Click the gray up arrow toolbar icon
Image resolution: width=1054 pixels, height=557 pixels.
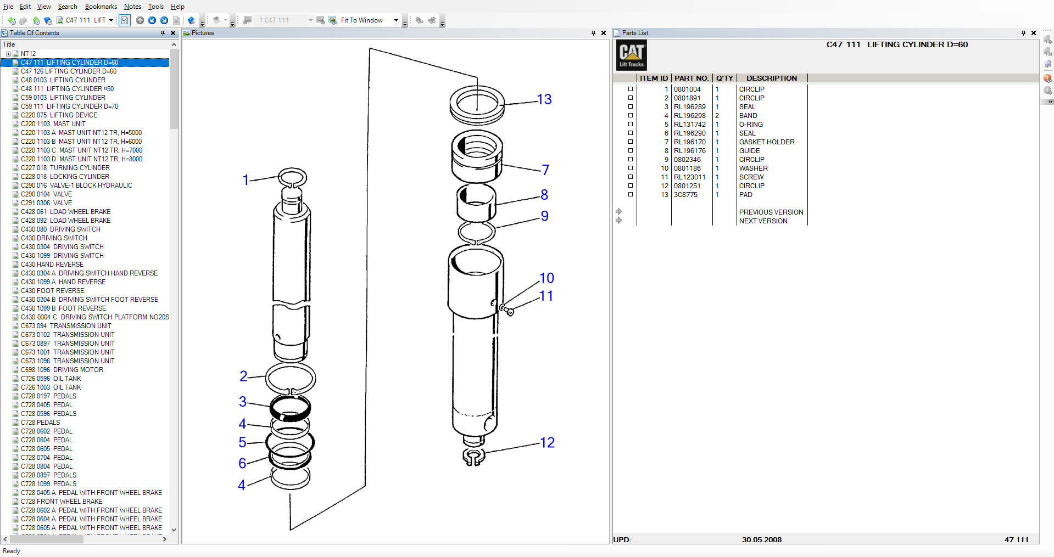click(x=140, y=20)
